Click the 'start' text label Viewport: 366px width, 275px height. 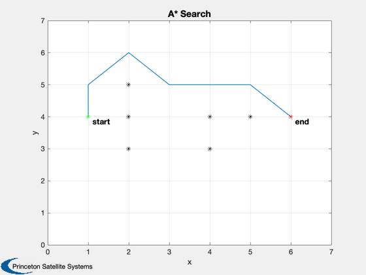point(101,122)
